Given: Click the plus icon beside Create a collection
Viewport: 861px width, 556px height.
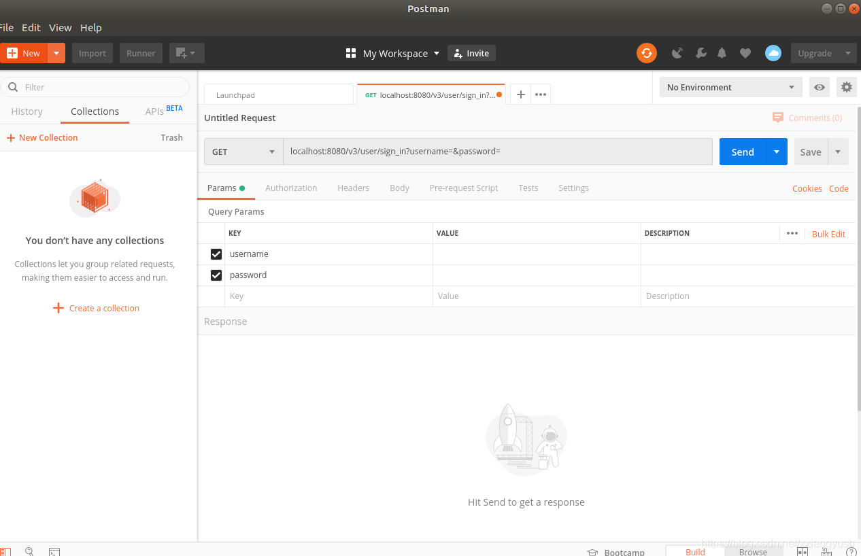Looking at the screenshot, I should [58, 308].
